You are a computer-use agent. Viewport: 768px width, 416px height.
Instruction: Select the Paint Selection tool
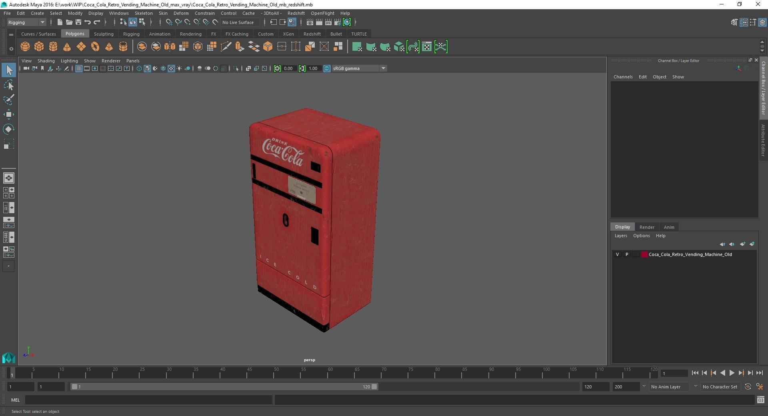(8, 100)
